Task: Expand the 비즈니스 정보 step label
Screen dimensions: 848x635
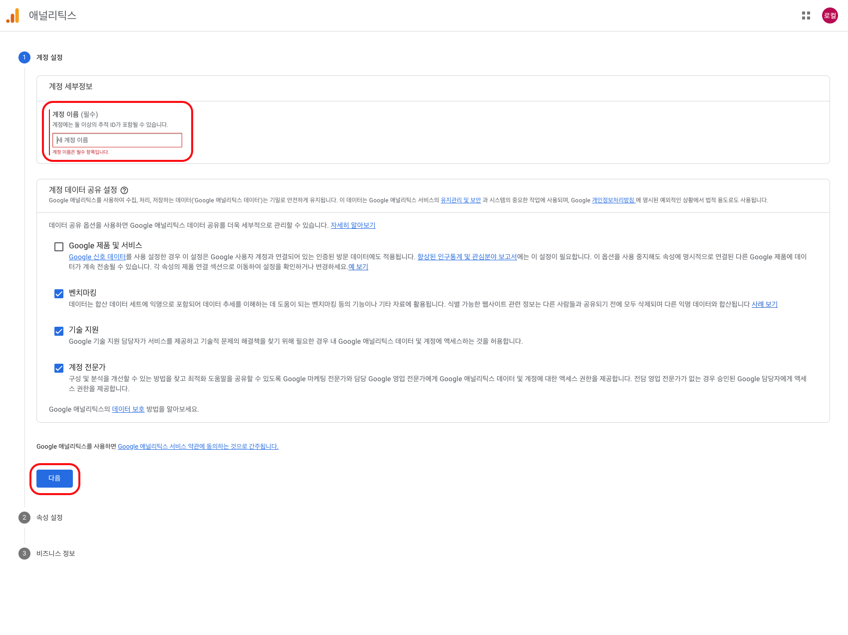Action: [x=55, y=554]
